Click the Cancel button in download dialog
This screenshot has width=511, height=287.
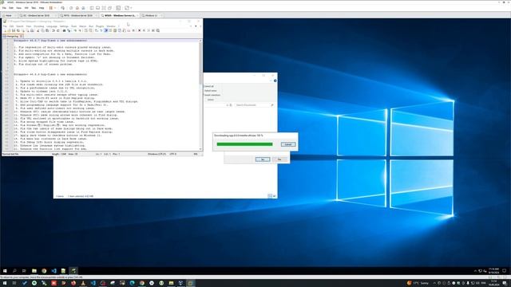(288, 144)
